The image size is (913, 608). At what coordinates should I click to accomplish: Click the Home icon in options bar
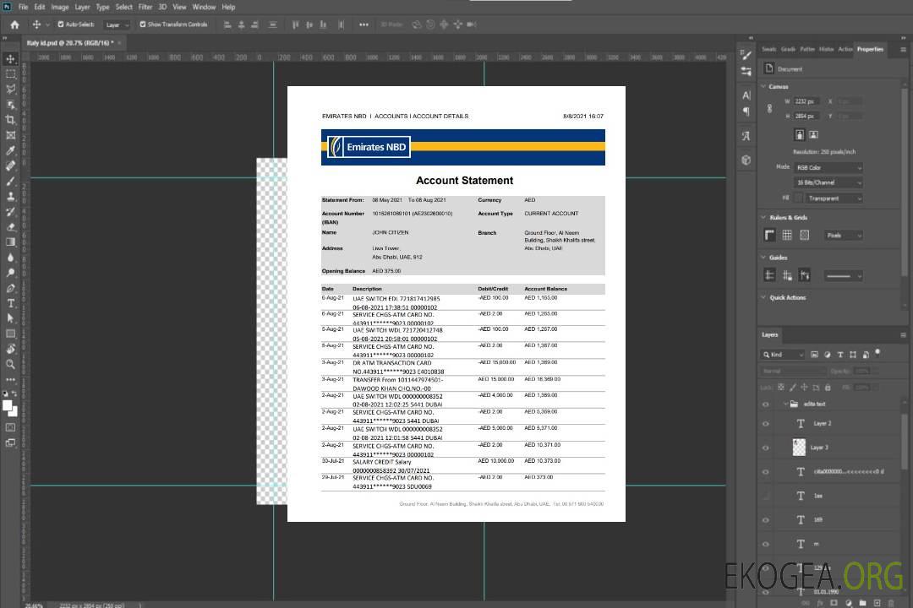tap(14, 24)
